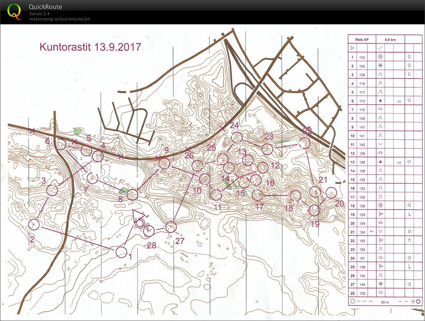The image size is (425, 321).
Task: Click the QuickRoute logo icon
Action: click(x=14, y=11)
